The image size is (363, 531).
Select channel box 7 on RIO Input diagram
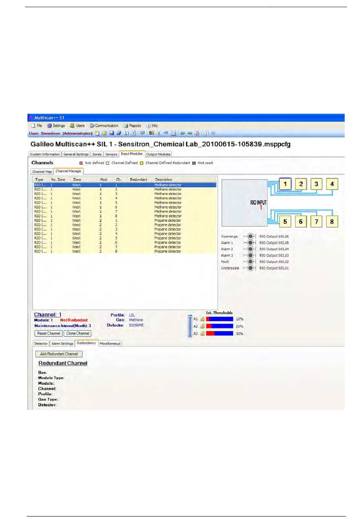pyautogui.click(x=316, y=221)
